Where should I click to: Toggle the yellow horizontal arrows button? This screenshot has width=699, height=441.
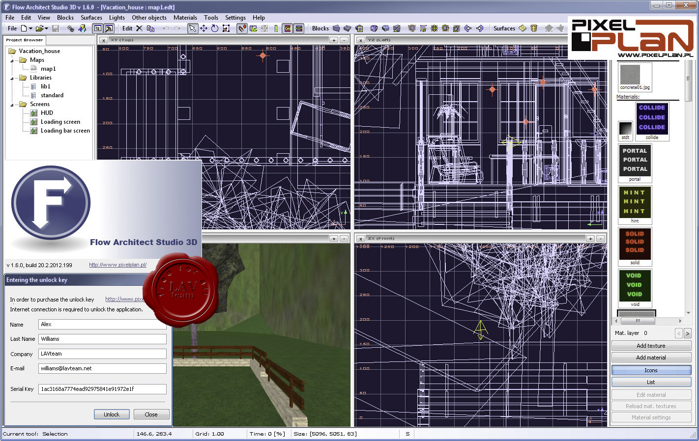coord(298,28)
